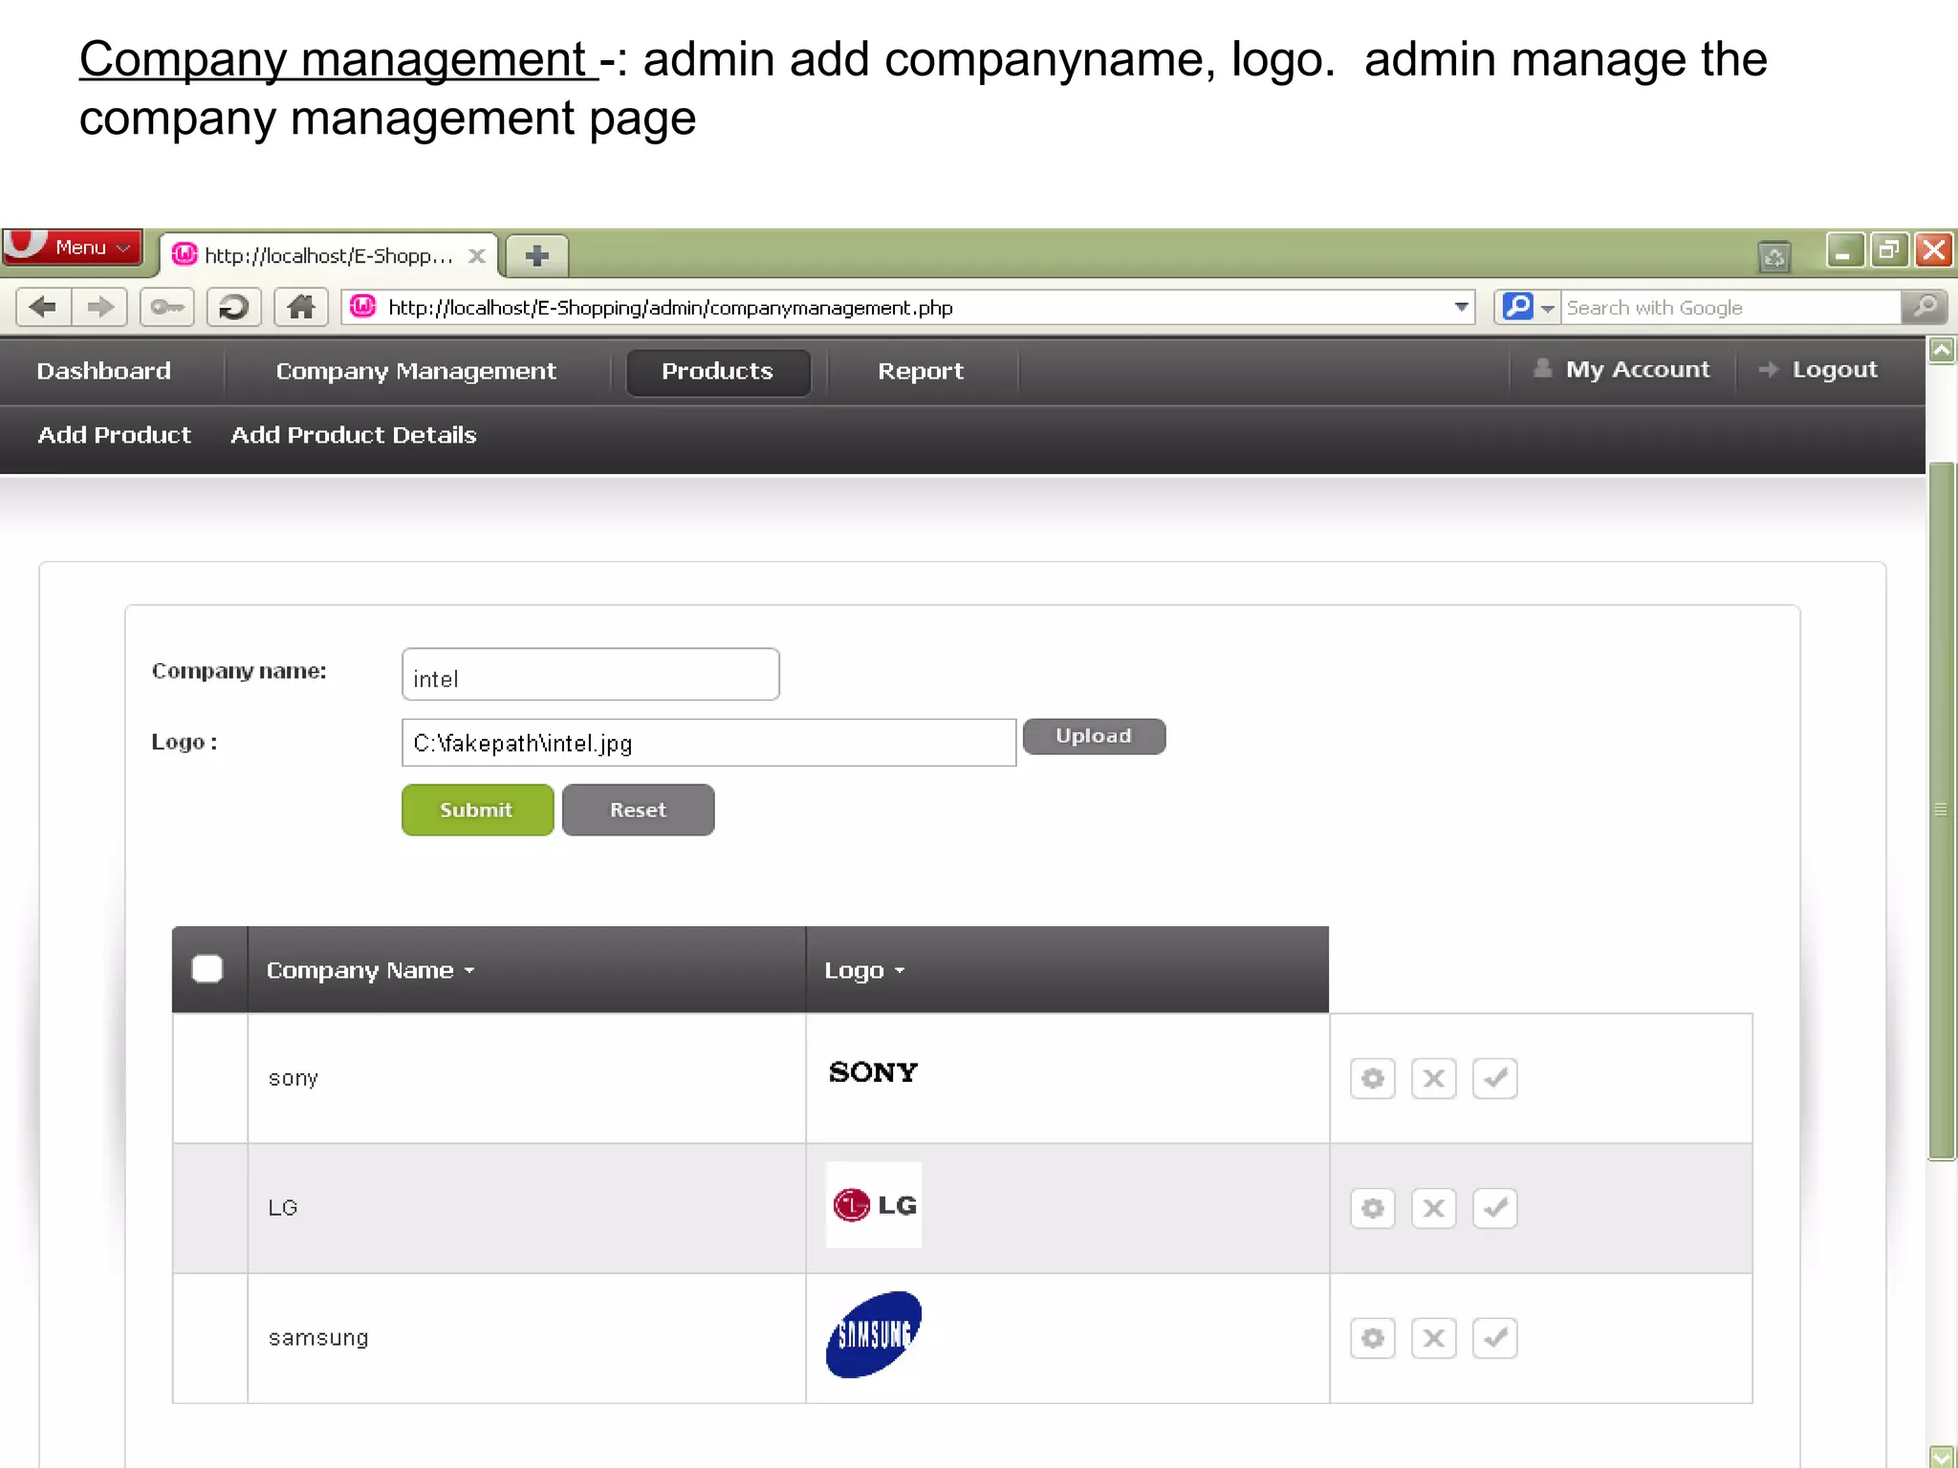The width and height of the screenshot is (1958, 1468).
Task: Close the localhost E-Shopping browser tab
Action: coord(477,256)
